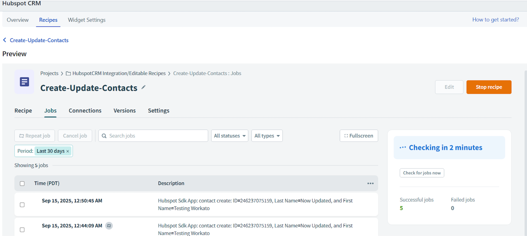
Task: Click the Projects breadcrumb link
Action: tap(49, 73)
